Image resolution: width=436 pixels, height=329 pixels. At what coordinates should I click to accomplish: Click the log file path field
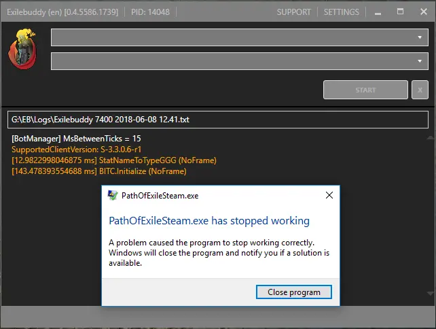[218, 120]
